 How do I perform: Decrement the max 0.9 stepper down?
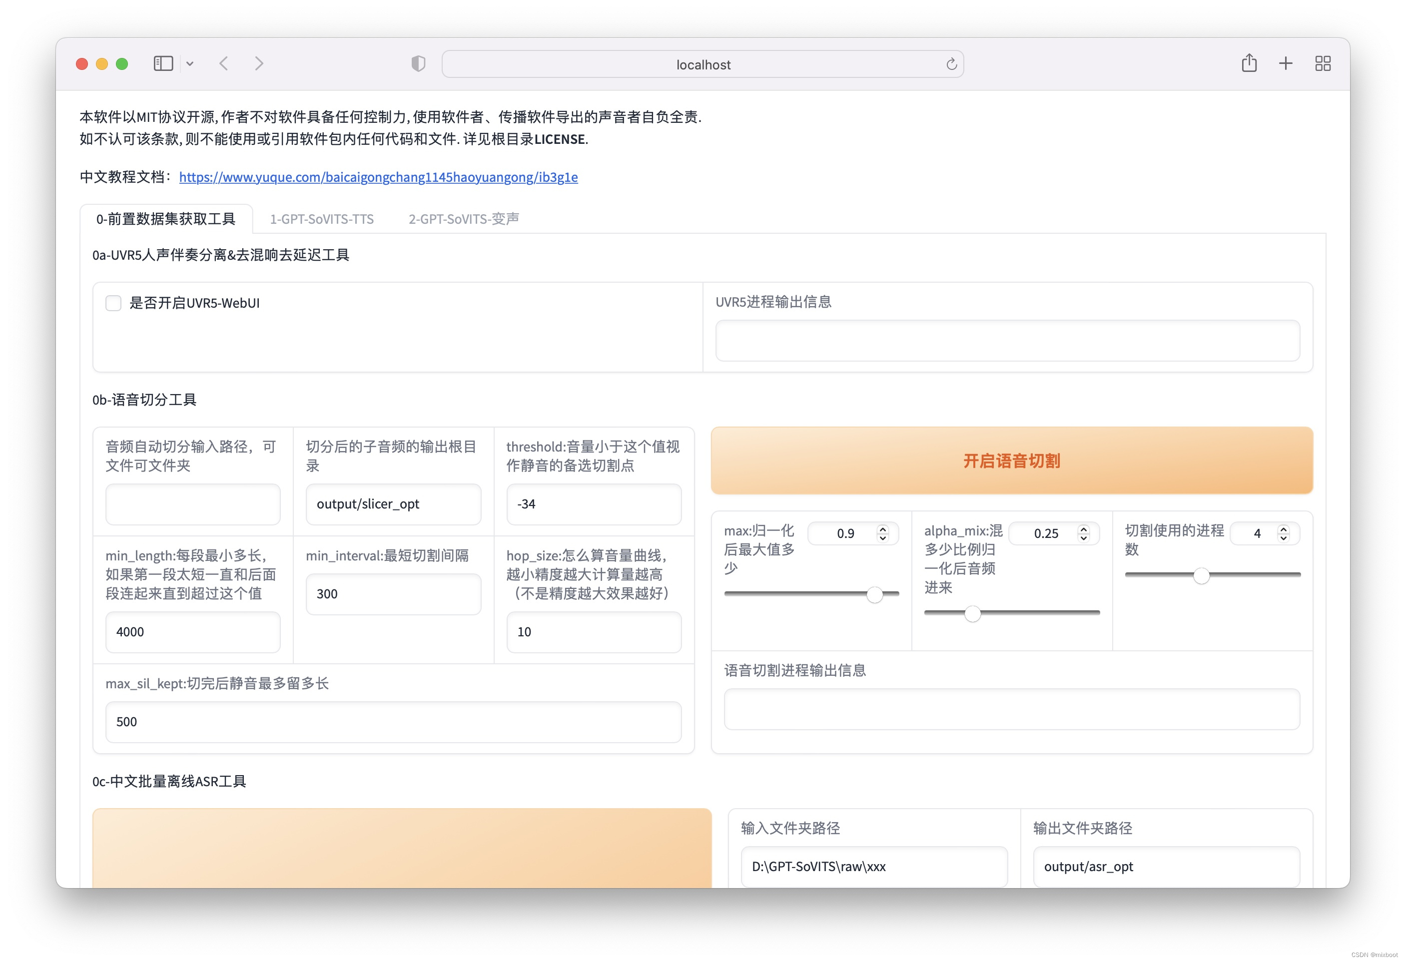[x=883, y=538]
